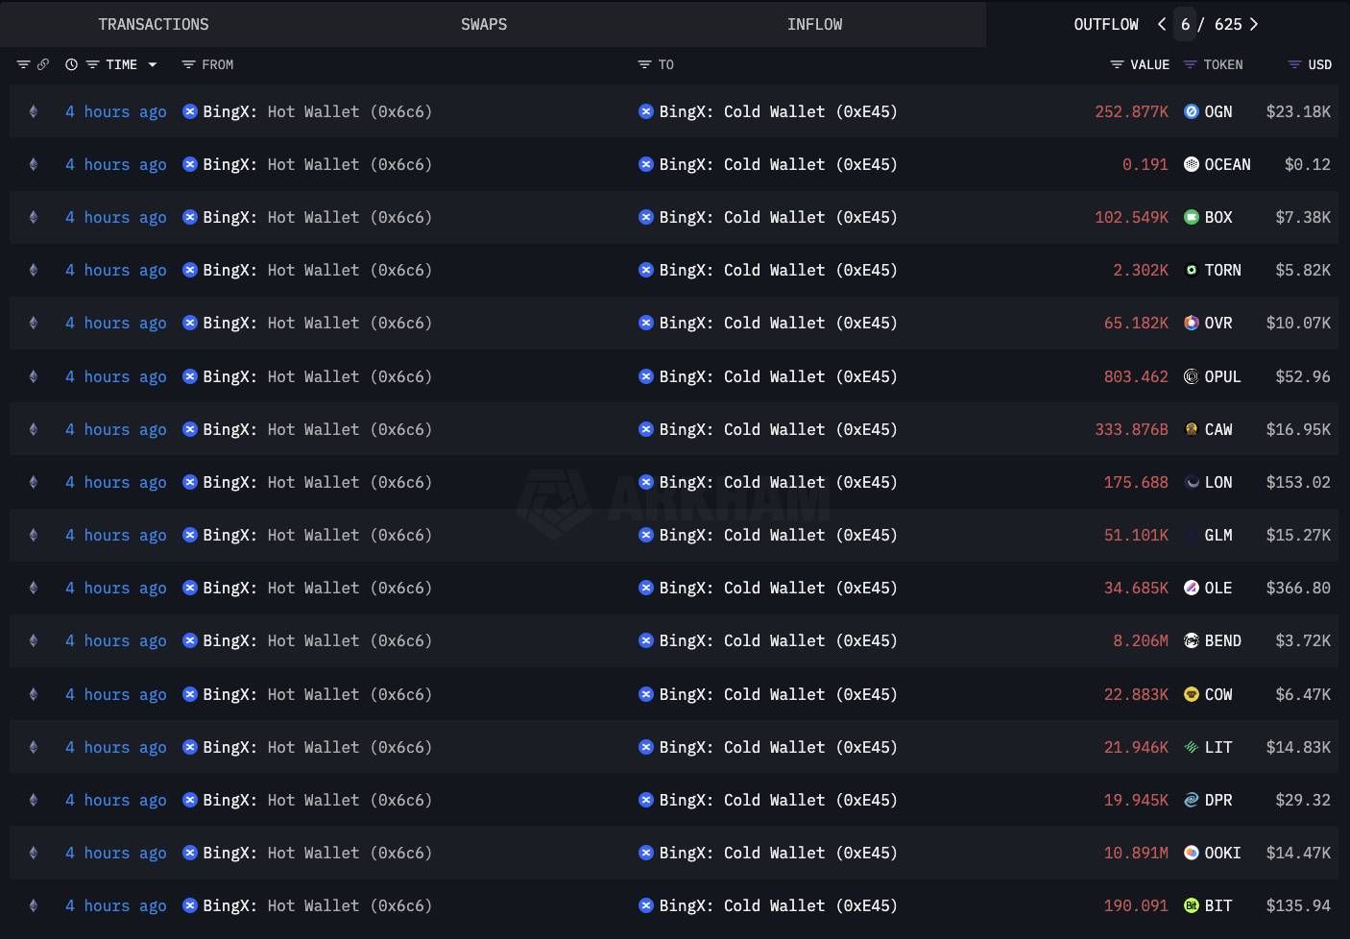Click the OCEAN token icon
This screenshot has width=1350, height=939.
coord(1192,164)
